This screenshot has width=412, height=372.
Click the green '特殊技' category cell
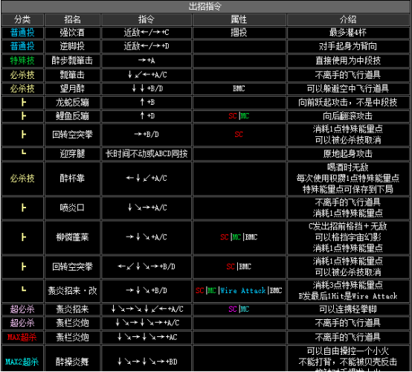tap(22, 61)
